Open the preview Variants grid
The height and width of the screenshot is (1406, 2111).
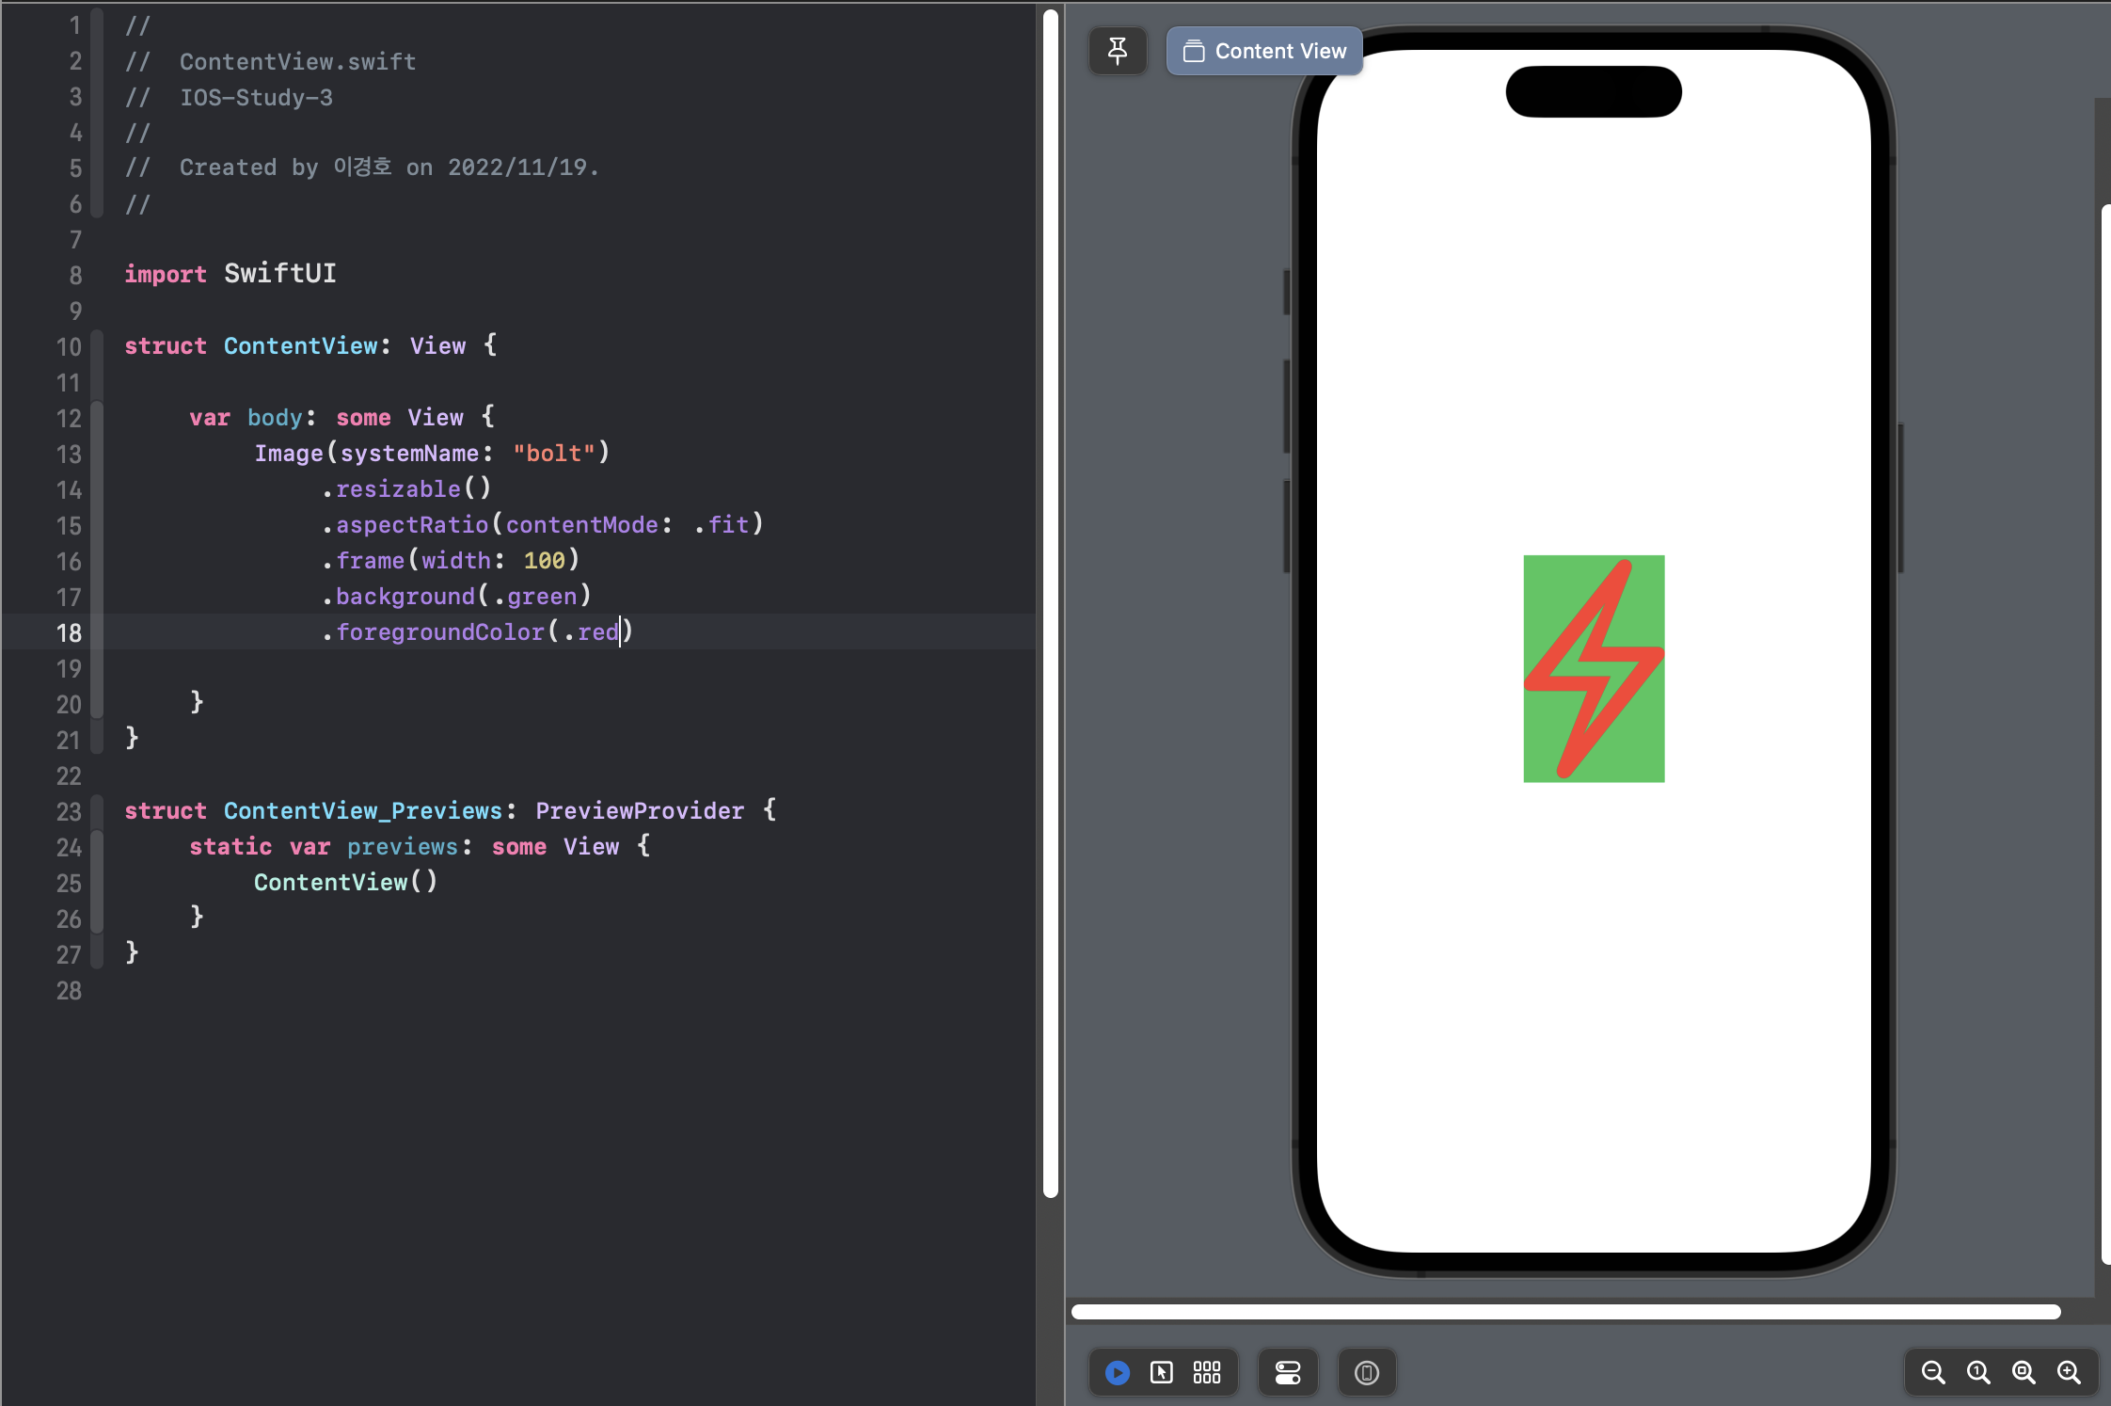1207,1373
